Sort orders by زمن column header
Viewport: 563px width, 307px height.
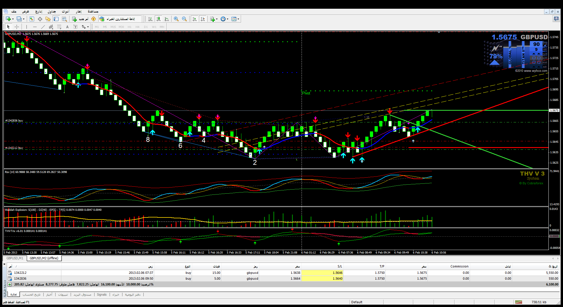(x=108, y=266)
